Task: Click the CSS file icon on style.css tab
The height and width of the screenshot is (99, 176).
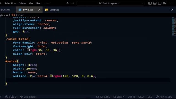Action: coord(20,10)
